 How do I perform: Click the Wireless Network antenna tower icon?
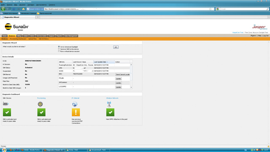[109, 104]
